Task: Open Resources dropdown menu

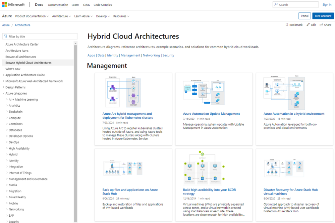Action: pos(121,16)
